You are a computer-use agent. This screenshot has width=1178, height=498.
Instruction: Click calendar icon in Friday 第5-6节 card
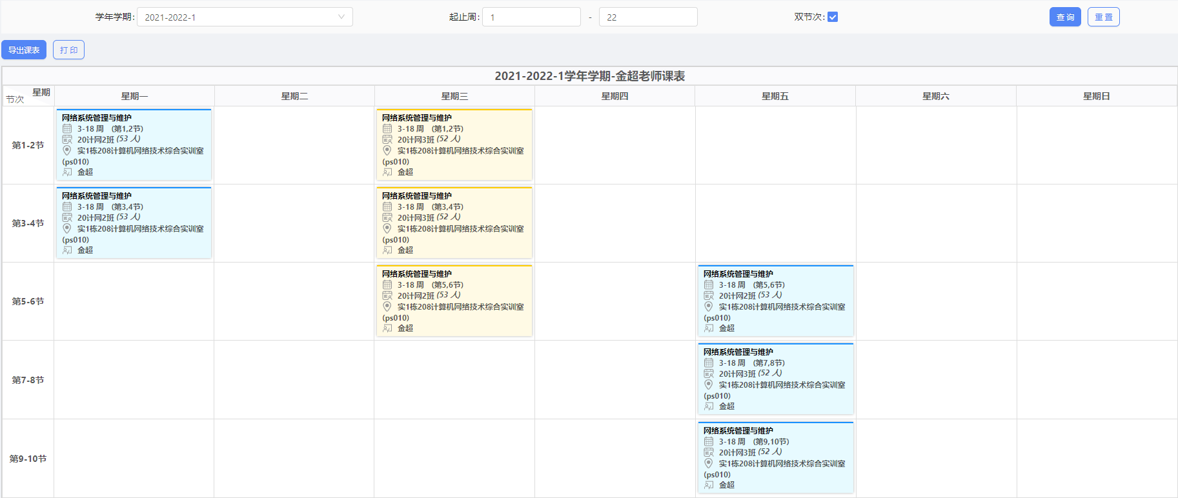pos(709,284)
